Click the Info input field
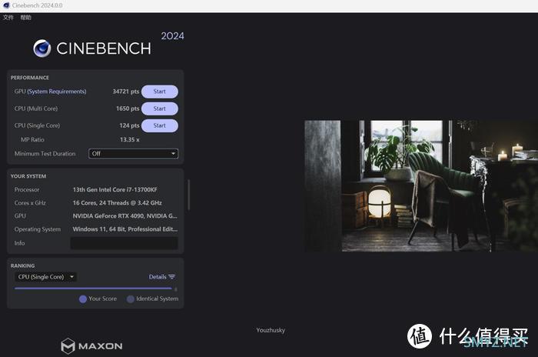The width and height of the screenshot is (538, 357). coord(124,243)
